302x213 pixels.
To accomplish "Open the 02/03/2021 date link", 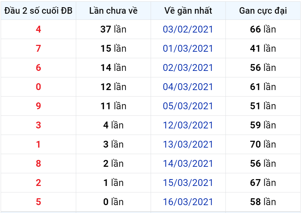I will [x=188, y=67].
